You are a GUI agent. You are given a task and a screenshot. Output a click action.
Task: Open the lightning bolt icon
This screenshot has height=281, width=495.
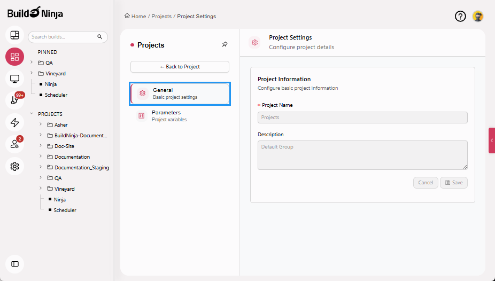(x=14, y=122)
